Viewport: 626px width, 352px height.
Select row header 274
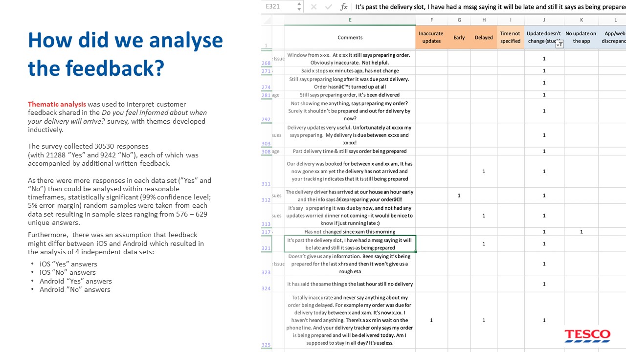267,83
